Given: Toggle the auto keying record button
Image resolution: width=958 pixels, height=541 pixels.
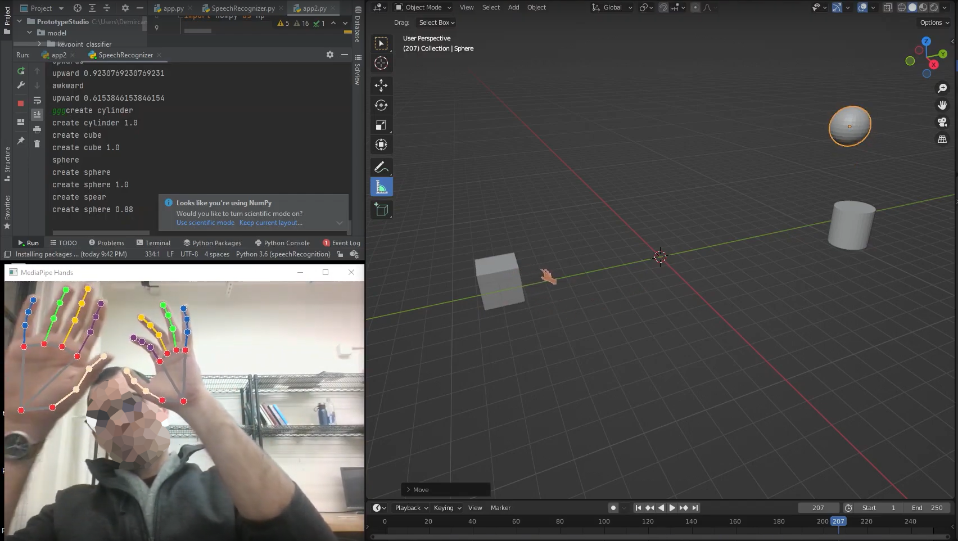Looking at the screenshot, I should click(x=613, y=508).
